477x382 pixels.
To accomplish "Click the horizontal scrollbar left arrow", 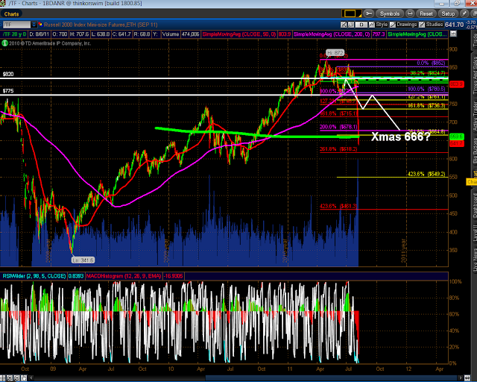I will pos(31,378).
